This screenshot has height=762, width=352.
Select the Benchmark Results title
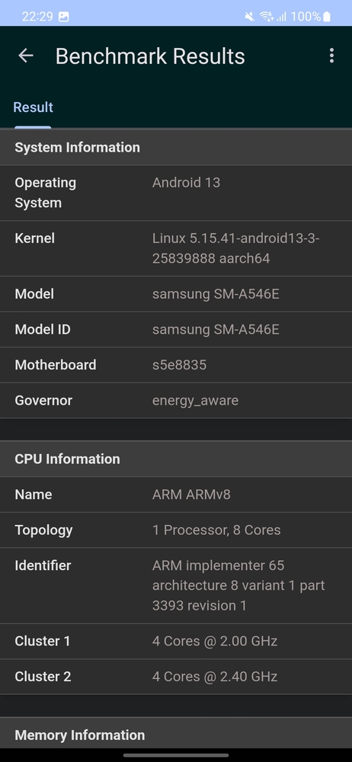coord(150,56)
